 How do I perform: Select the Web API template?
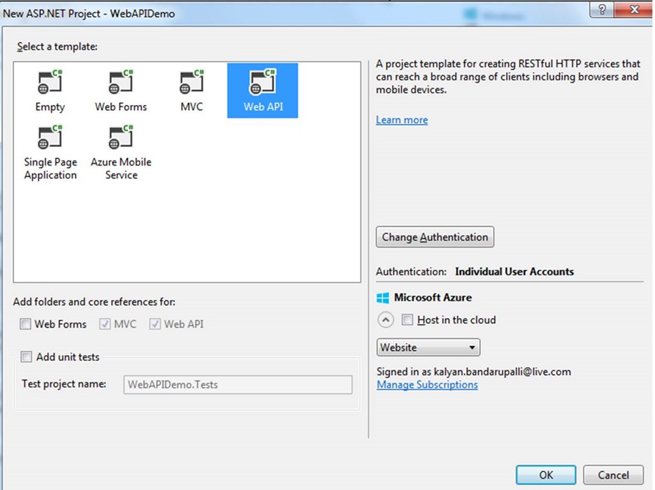[263, 91]
